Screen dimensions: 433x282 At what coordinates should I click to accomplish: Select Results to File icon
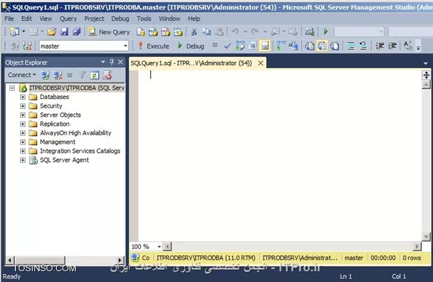pyautogui.click(x=335, y=46)
